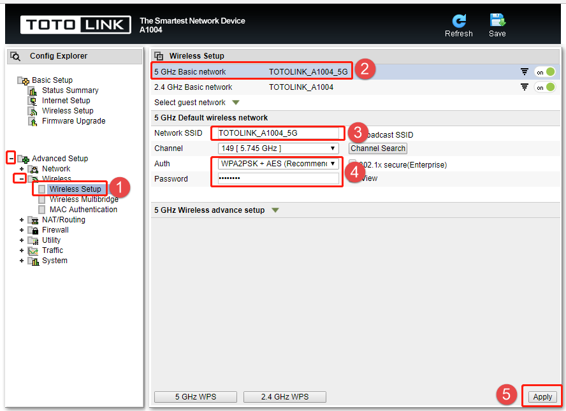
Task: Click the TOTOLINK logo
Action: (x=75, y=25)
